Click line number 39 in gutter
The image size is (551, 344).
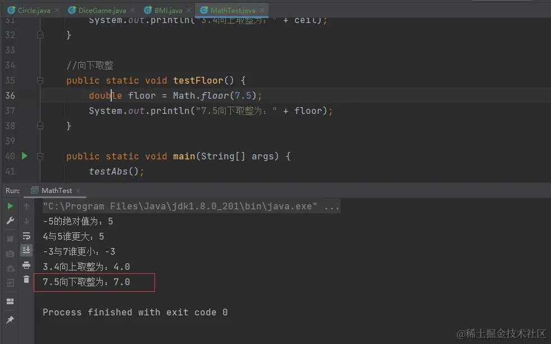[10, 141]
